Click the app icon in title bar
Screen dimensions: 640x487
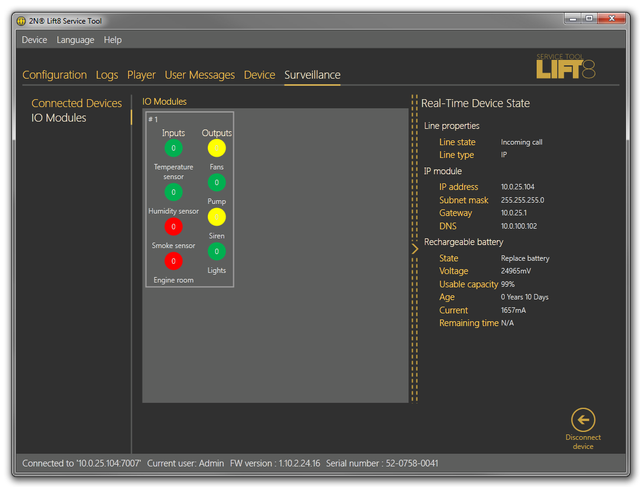(x=21, y=21)
